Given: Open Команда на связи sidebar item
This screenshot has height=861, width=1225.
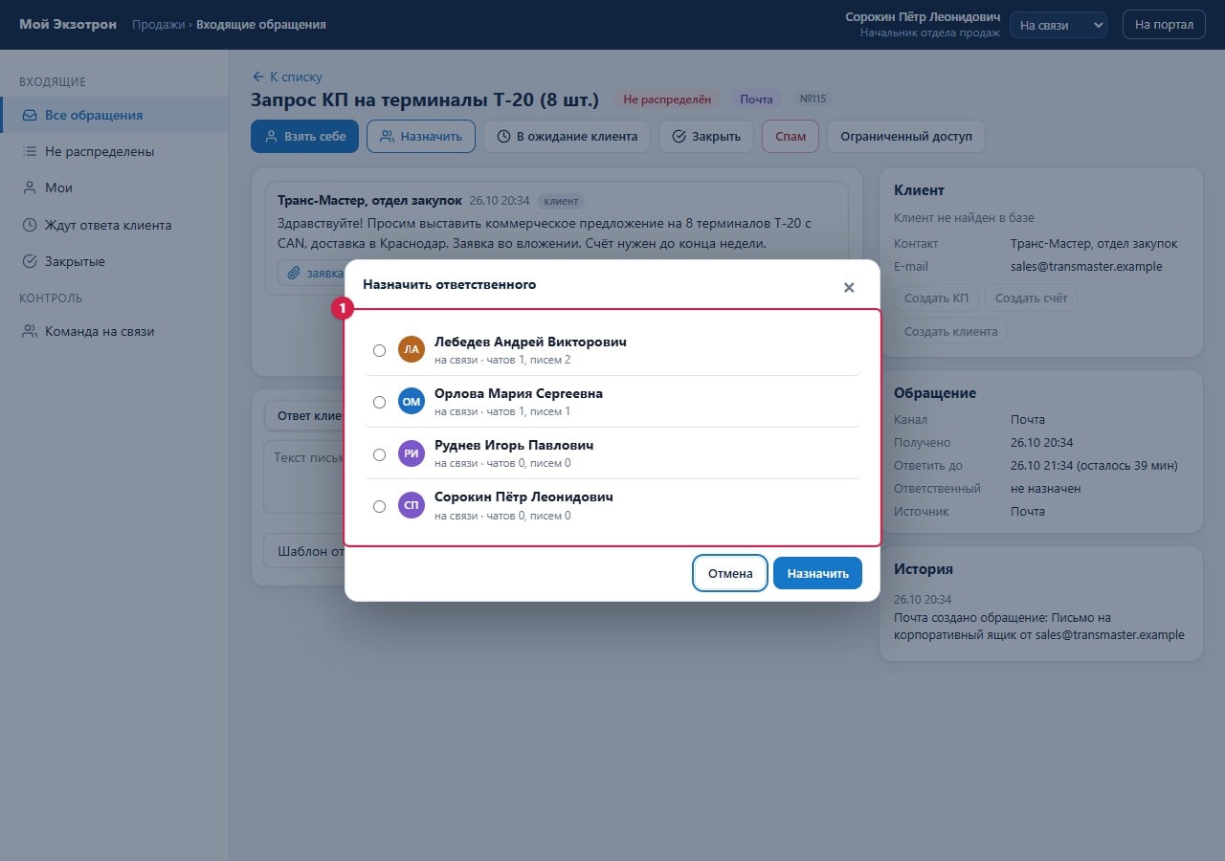Looking at the screenshot, I should pyautogui.click(x=115, y=331).
